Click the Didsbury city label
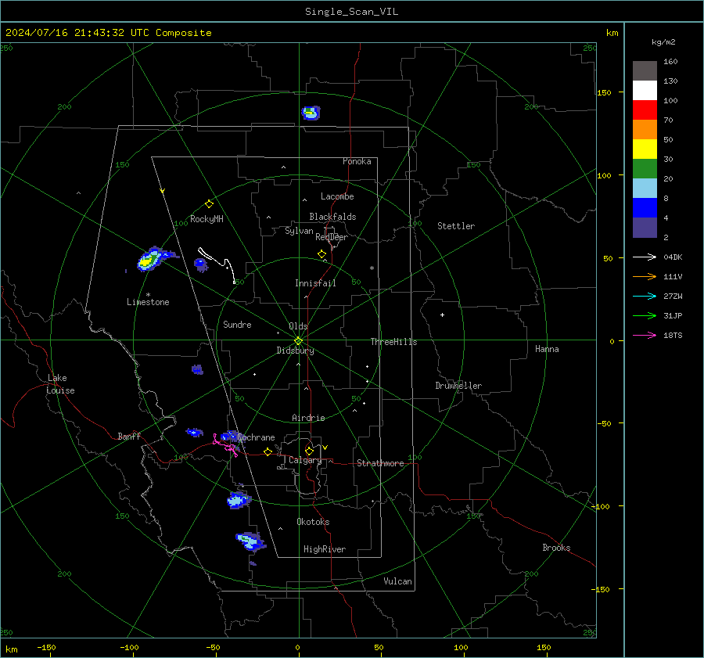The height and width of the screenshot is (658, 704). 295,351
